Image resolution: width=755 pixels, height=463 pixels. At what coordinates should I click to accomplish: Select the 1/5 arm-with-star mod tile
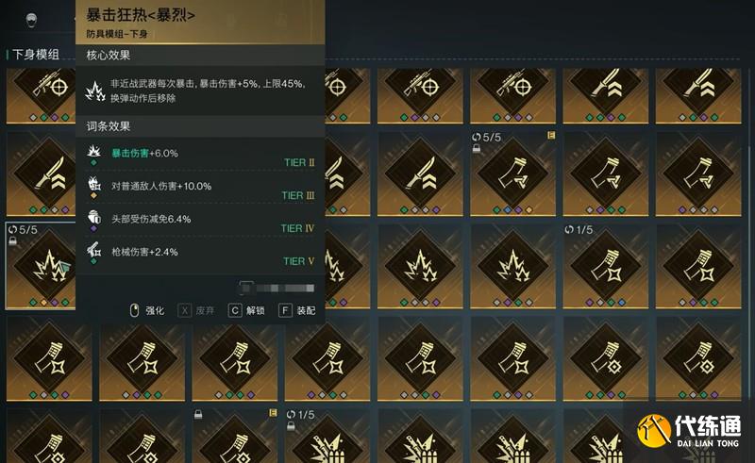pyautogui.click(x=606, y=266)
